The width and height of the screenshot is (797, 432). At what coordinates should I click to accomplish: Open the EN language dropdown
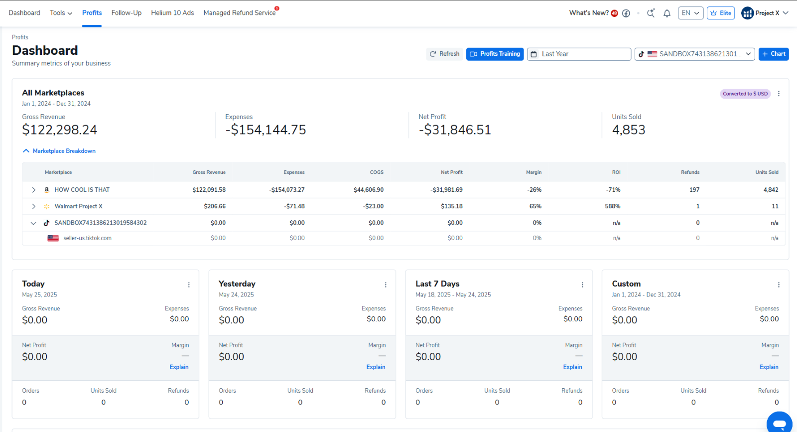690,13
